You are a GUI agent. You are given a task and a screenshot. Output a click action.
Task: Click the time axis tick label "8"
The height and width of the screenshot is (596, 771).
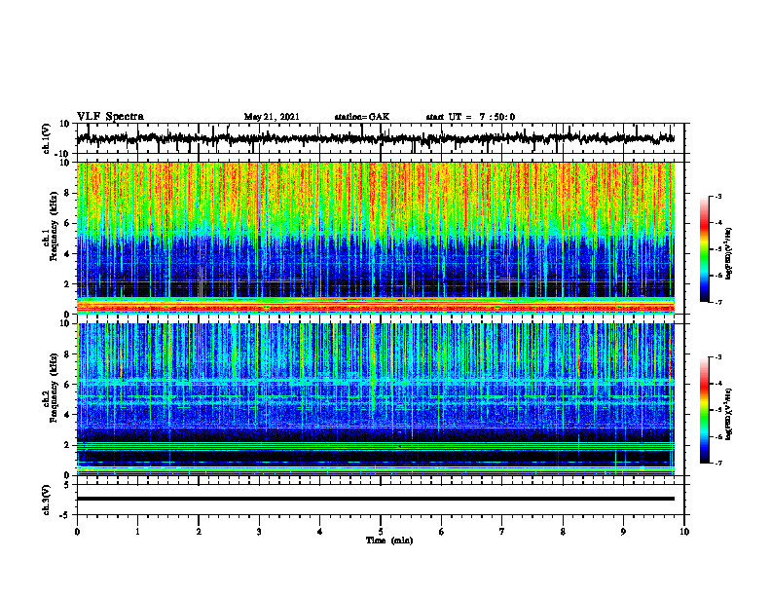(x=563, y=532)
